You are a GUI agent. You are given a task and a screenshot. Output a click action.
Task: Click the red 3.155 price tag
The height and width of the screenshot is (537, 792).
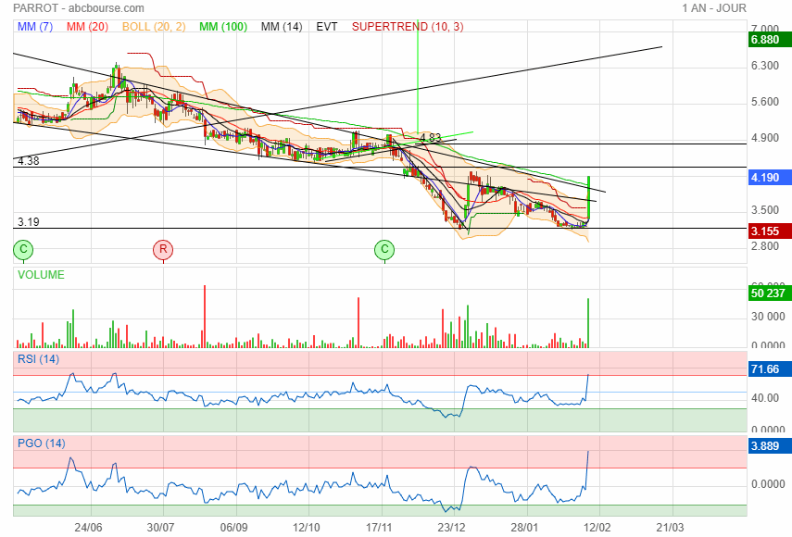pos(765,231)
